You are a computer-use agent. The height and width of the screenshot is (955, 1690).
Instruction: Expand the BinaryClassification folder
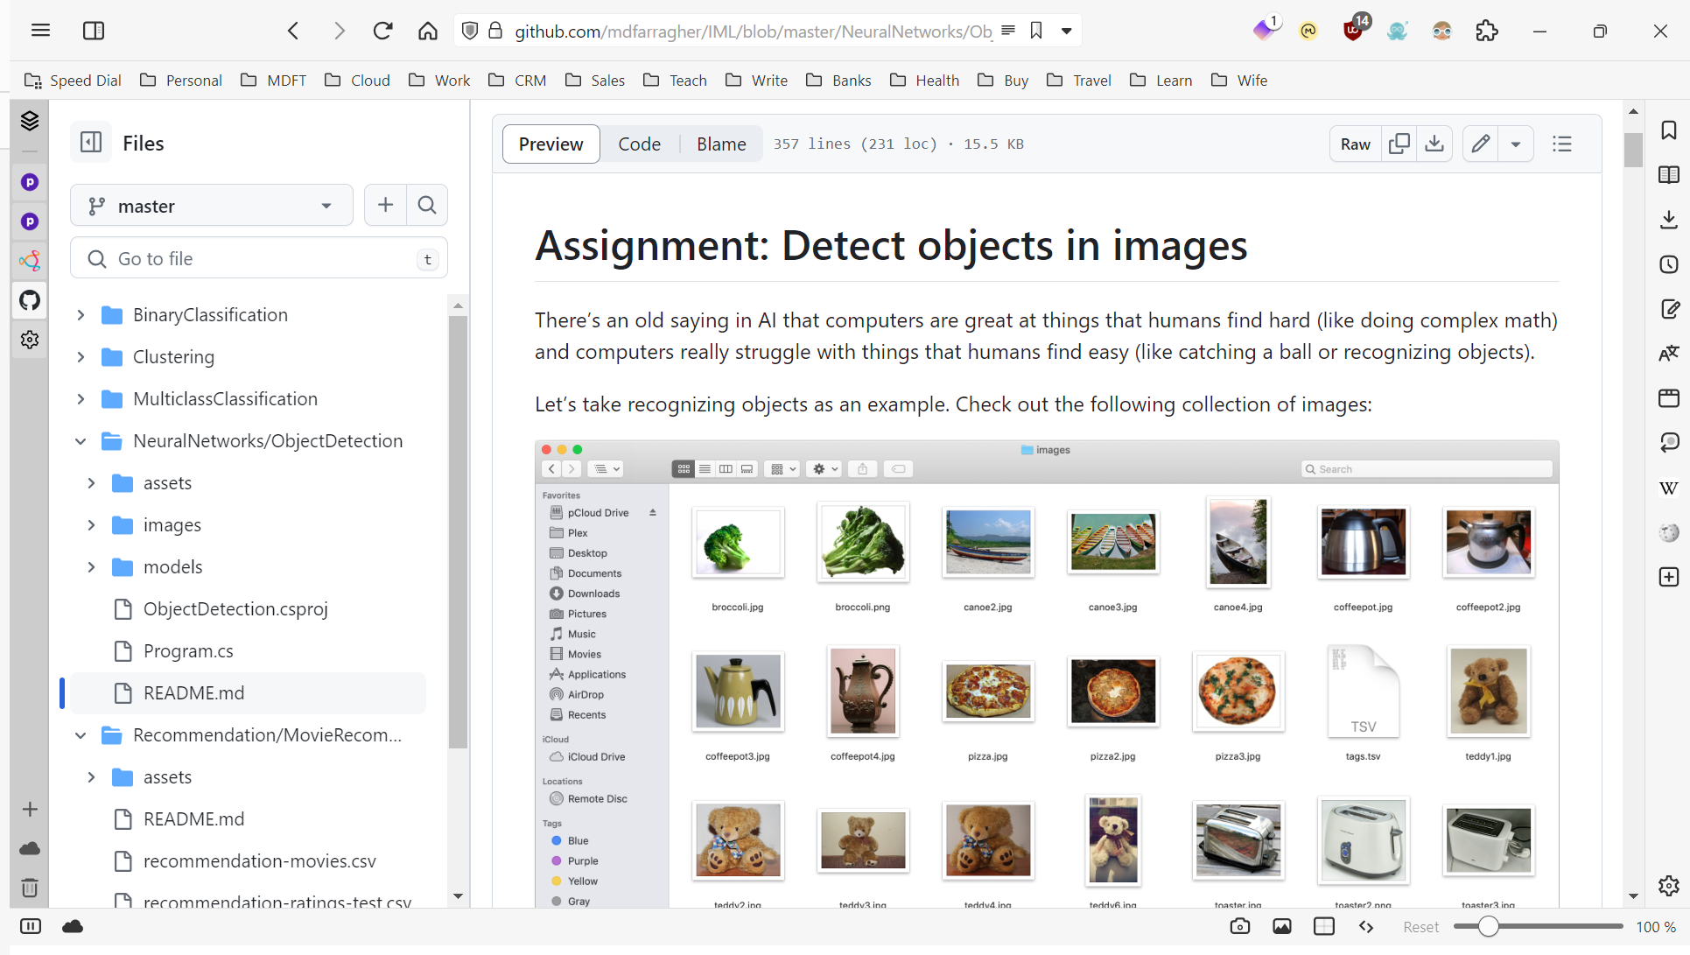coord(81,315)
